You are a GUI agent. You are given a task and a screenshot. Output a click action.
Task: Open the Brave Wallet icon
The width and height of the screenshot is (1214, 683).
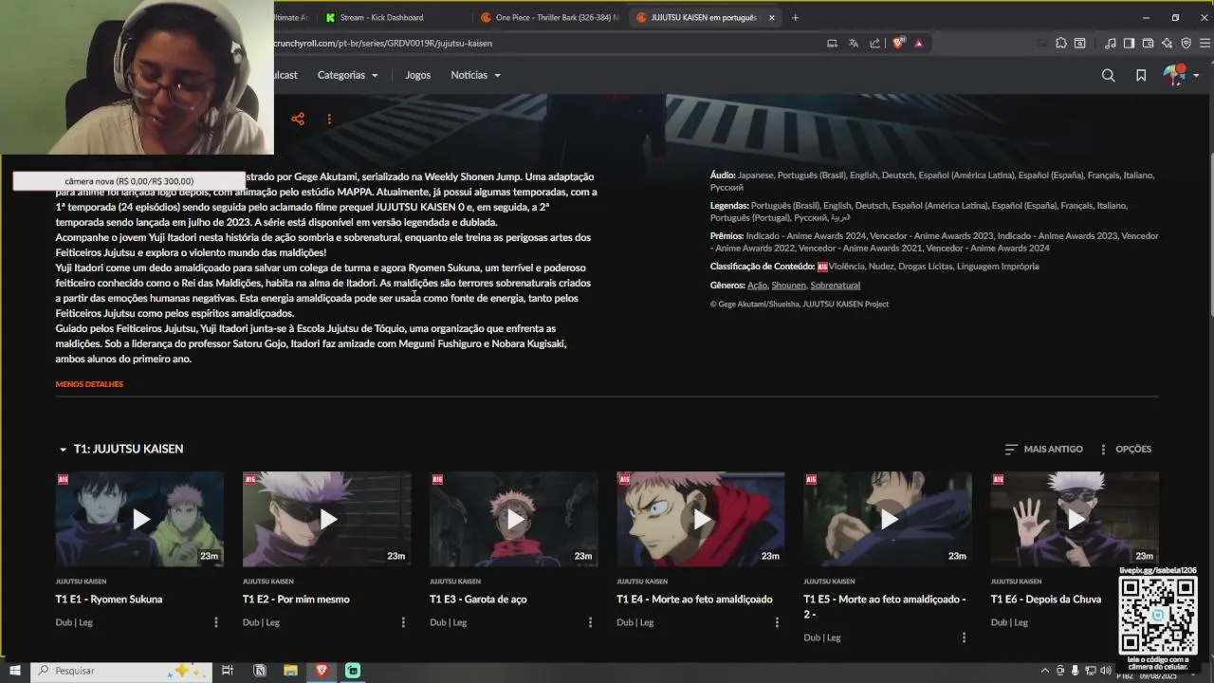tap(1148, 43)
